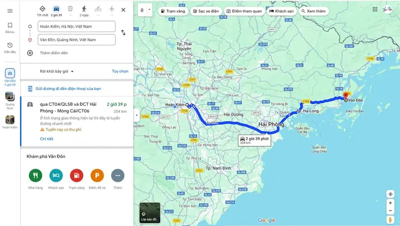Click the Chi tiết route details link
This screenshot has height=226, width=400.
(x=47, y=138)
